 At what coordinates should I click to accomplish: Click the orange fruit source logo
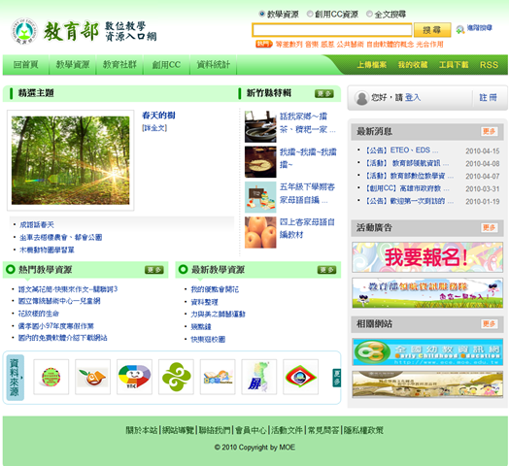click(93, 377)
